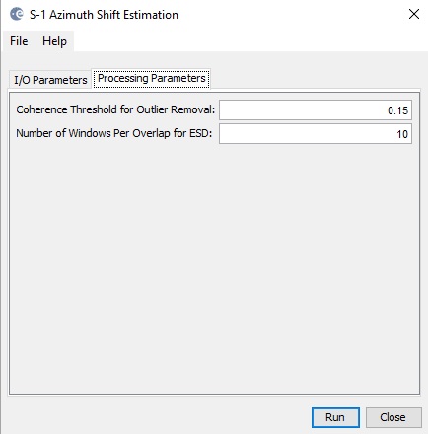Image resolution: width=428 pixels, height=434 pixels.
Task: Click the empty tab strip right of Processing Parameters
Action: (x=315, y=79)
